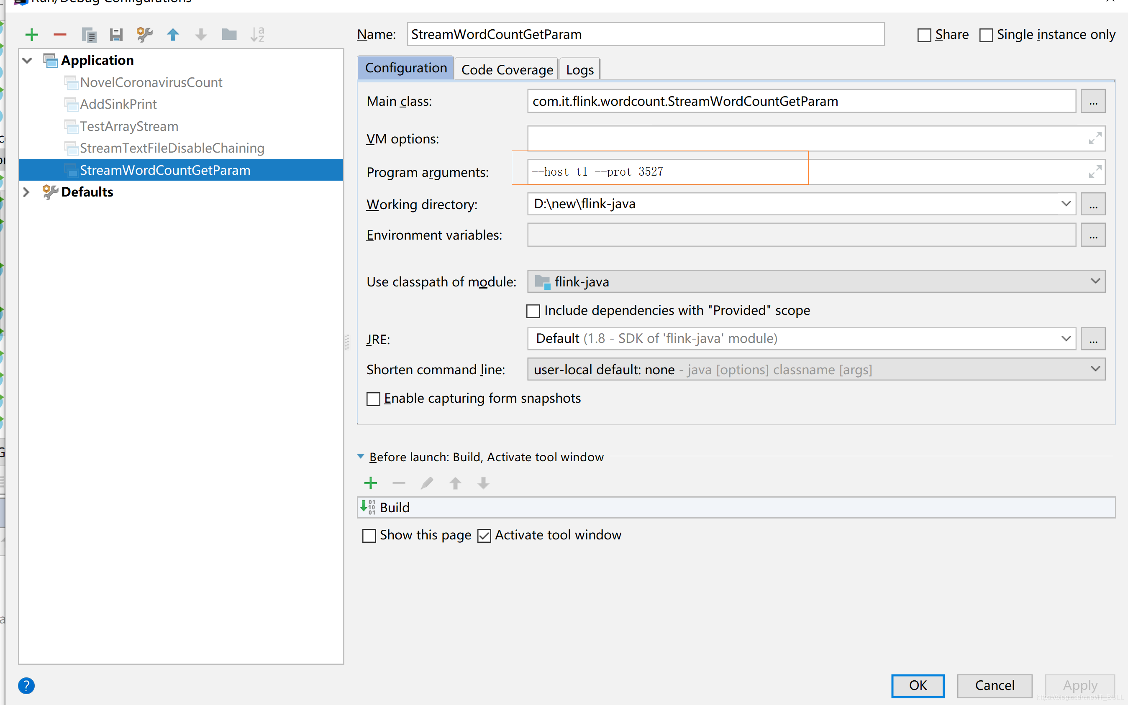Image resolution: width=1128 pixels, height=705 pixels.
Task: Dismiss the dialog with Cancel
Action: click(995, 685)
